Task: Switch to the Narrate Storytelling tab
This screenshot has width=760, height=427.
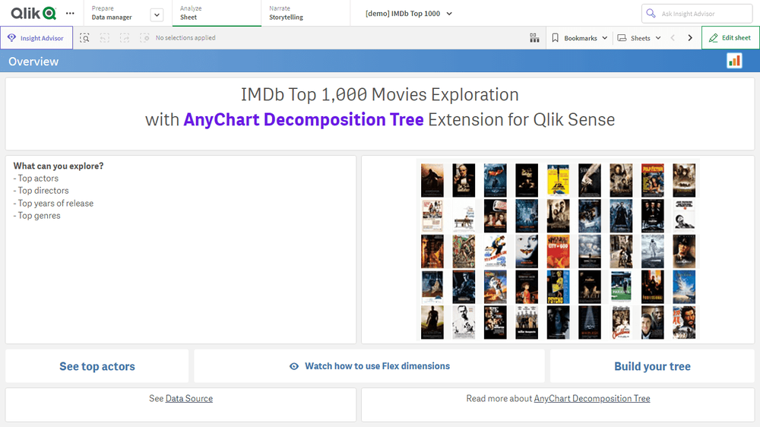Action: 304,13
